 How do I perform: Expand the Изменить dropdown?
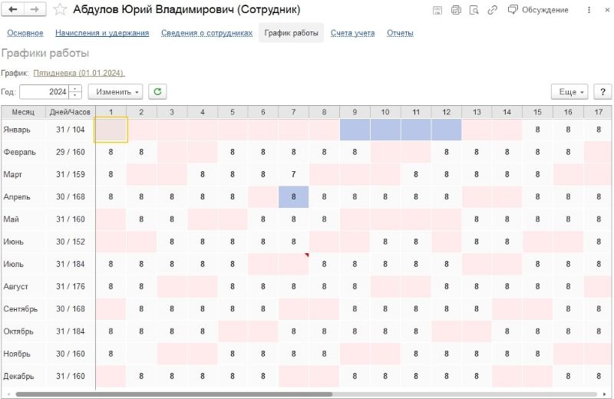click(x=115, y=91)
